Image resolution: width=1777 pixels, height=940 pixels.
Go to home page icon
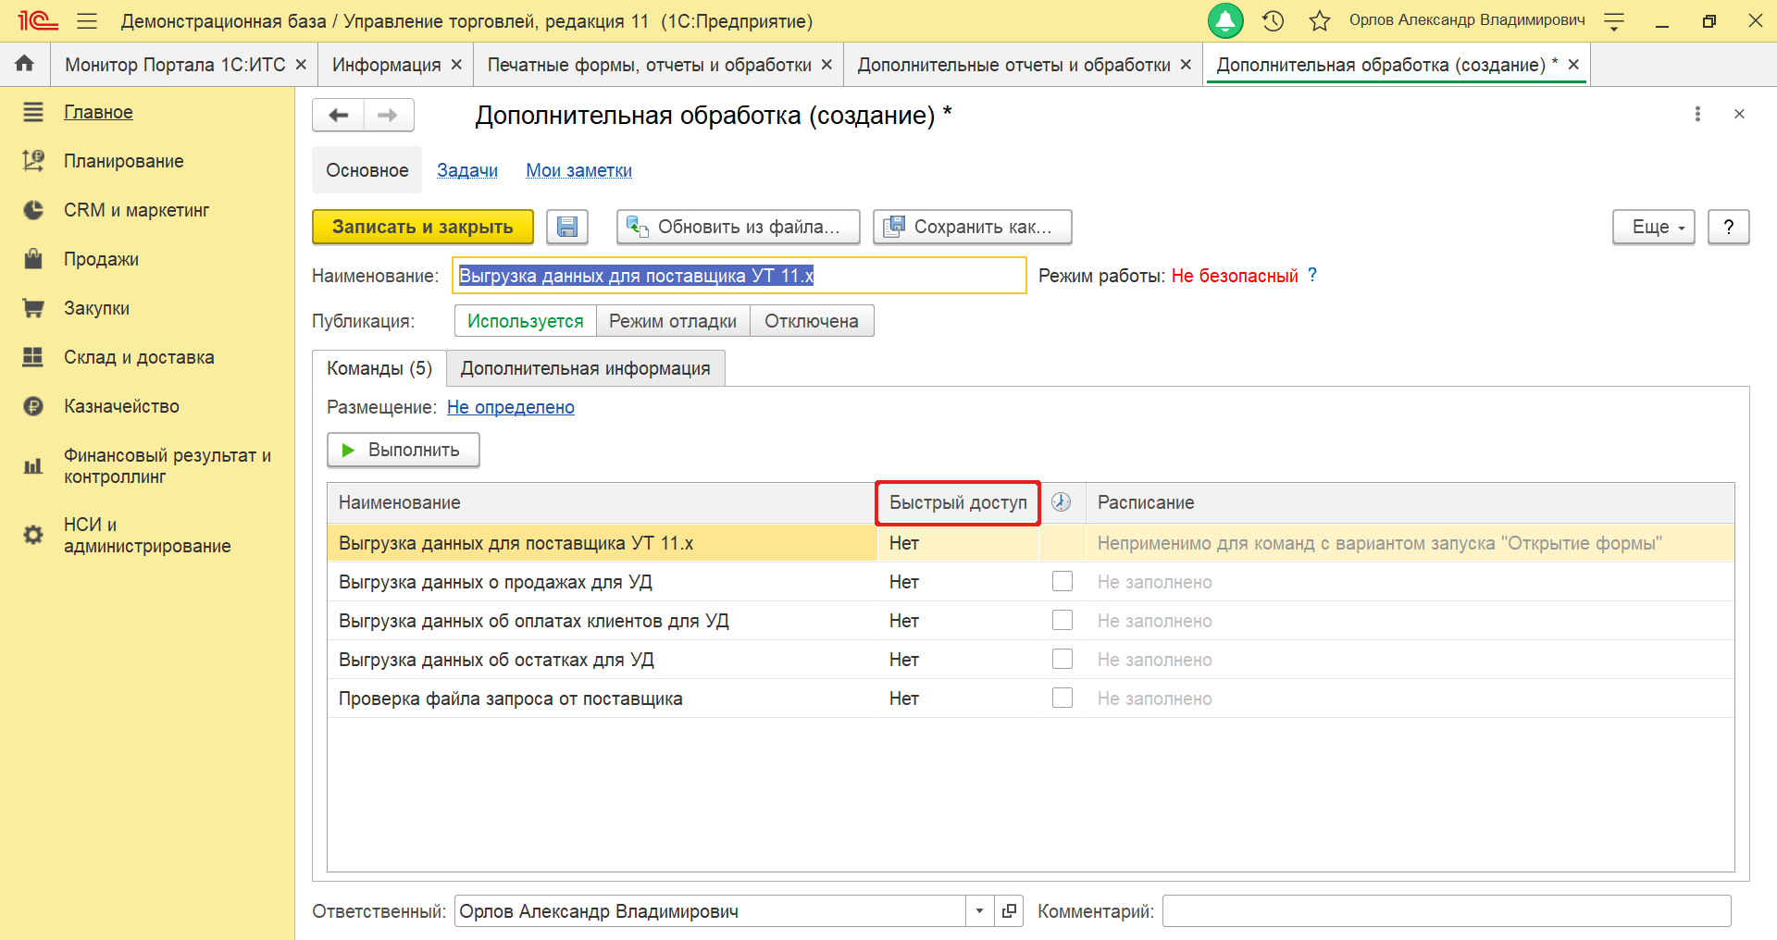(25, 64)
